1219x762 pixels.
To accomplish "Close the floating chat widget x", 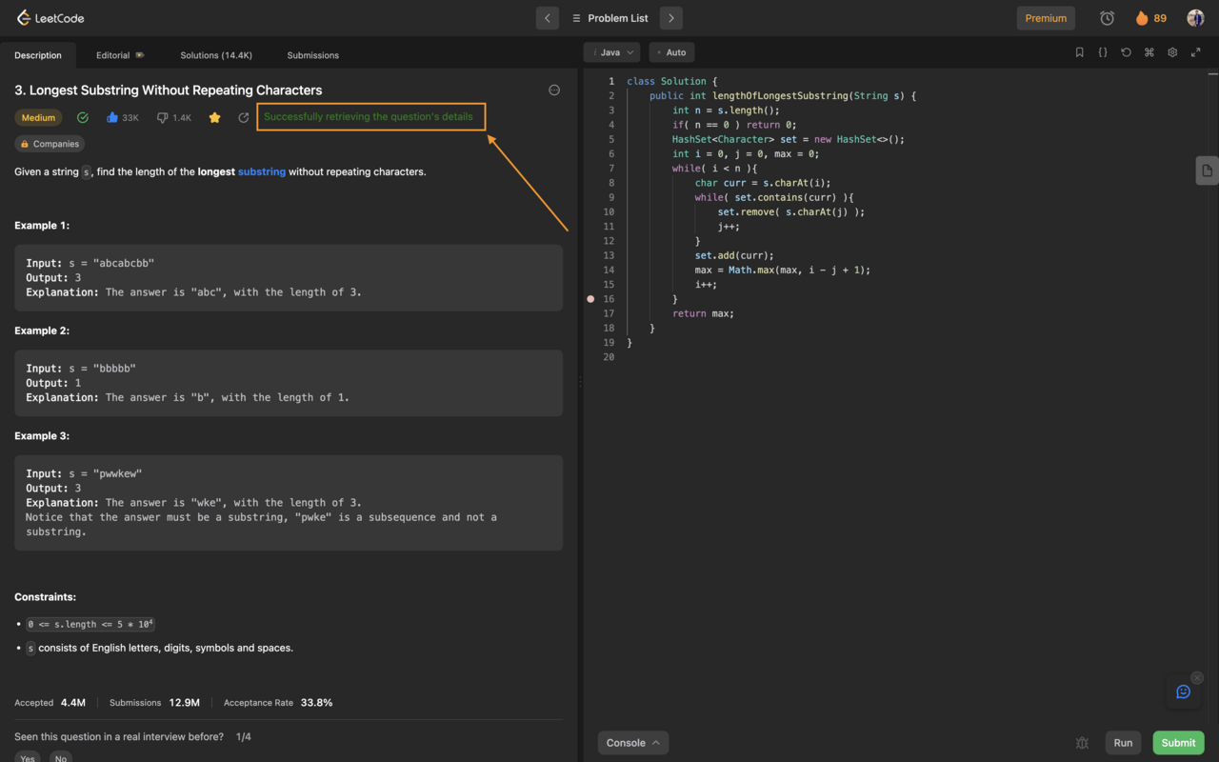I will [1197, 678].
